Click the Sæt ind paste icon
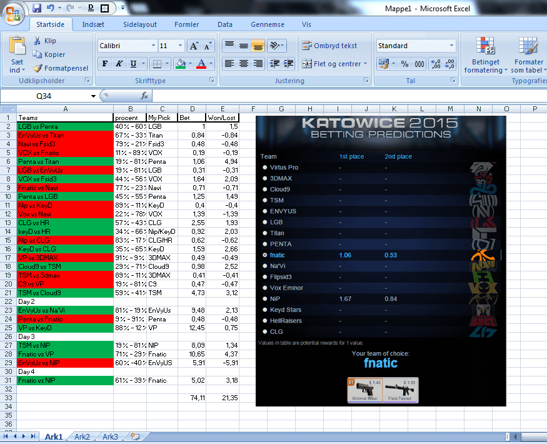Screen dimensions: 547x444 [x=17, y=46]
